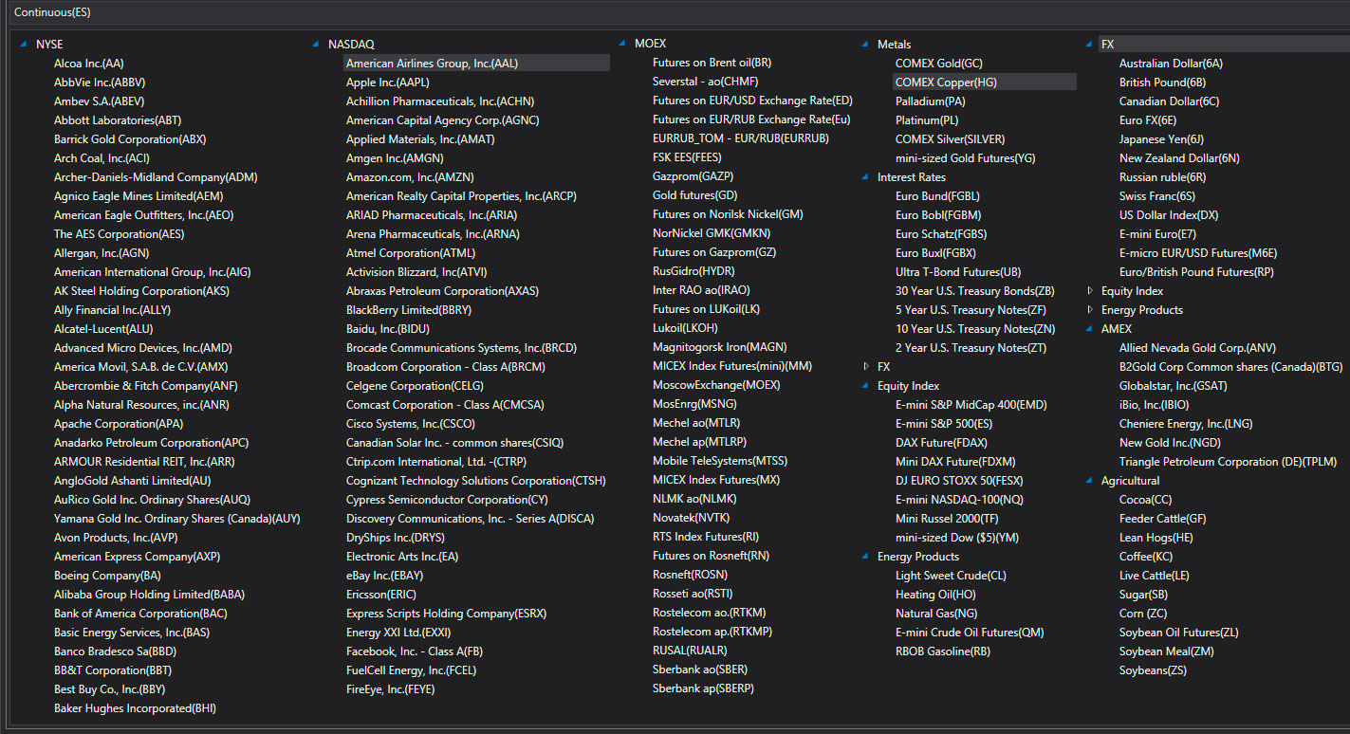Choose COMEX Gold(GC) instrument
The width and height of the screenshot is (1350, 734).
tap(938, 64)
